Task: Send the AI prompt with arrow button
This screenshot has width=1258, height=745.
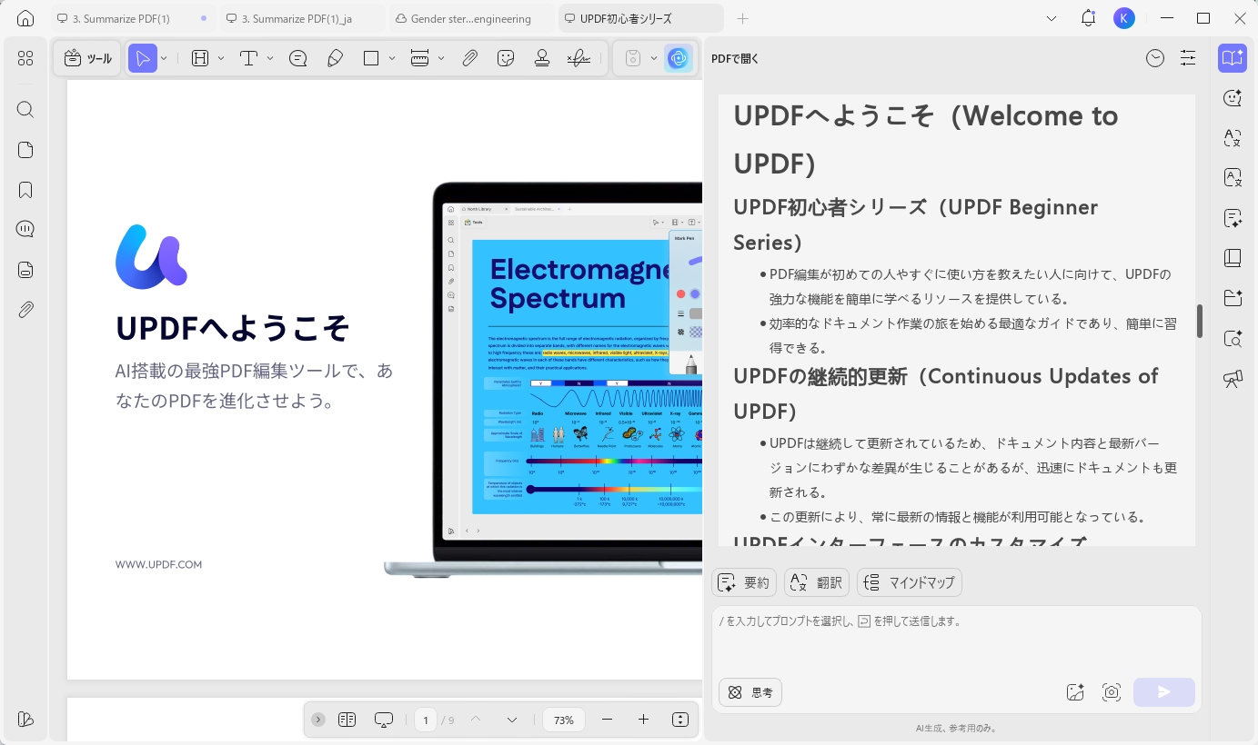Action: pyautogui.click(x=1164, y=692)
